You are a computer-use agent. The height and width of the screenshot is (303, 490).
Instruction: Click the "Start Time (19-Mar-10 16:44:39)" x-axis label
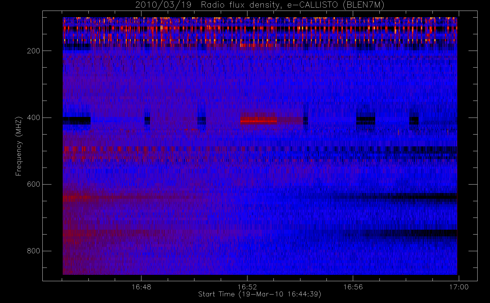pos(260,294)
